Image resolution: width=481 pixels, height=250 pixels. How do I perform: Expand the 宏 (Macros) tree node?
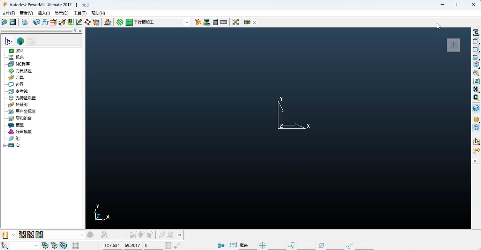pyautogui.click(x=5, y=145)
